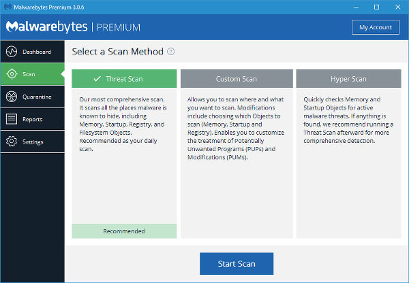Viewport: 409px width, 283px height.
Task: Close the Malwarebytes window
Action: click(x=398, y=7)
